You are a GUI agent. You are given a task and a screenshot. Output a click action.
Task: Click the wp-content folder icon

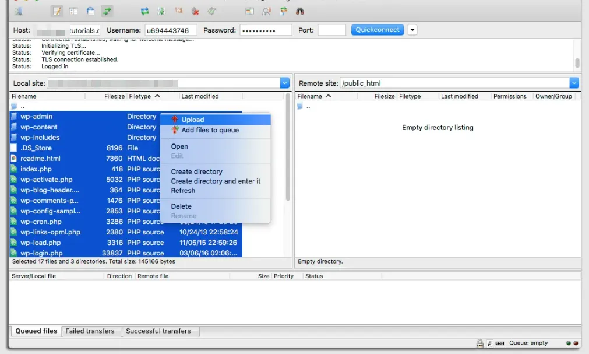point(14,127)
